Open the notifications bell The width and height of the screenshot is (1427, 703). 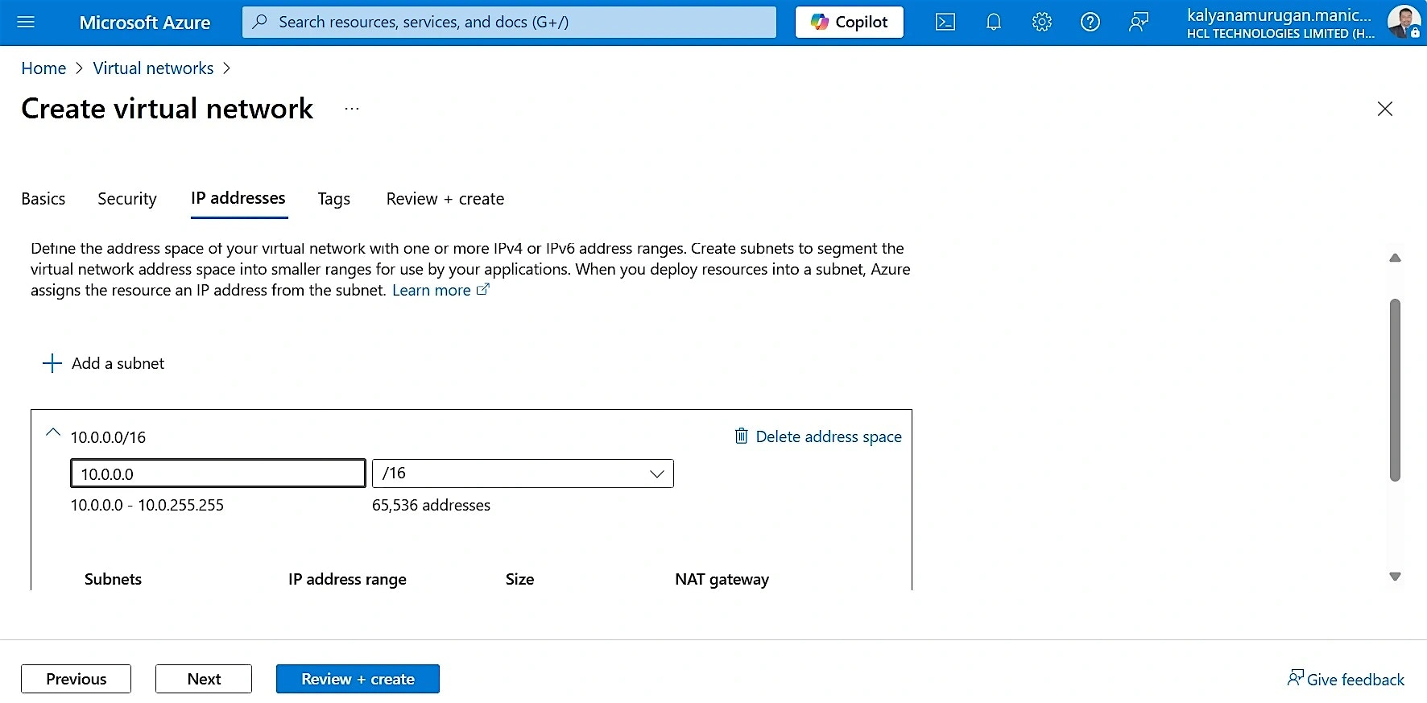click(993, 22)
